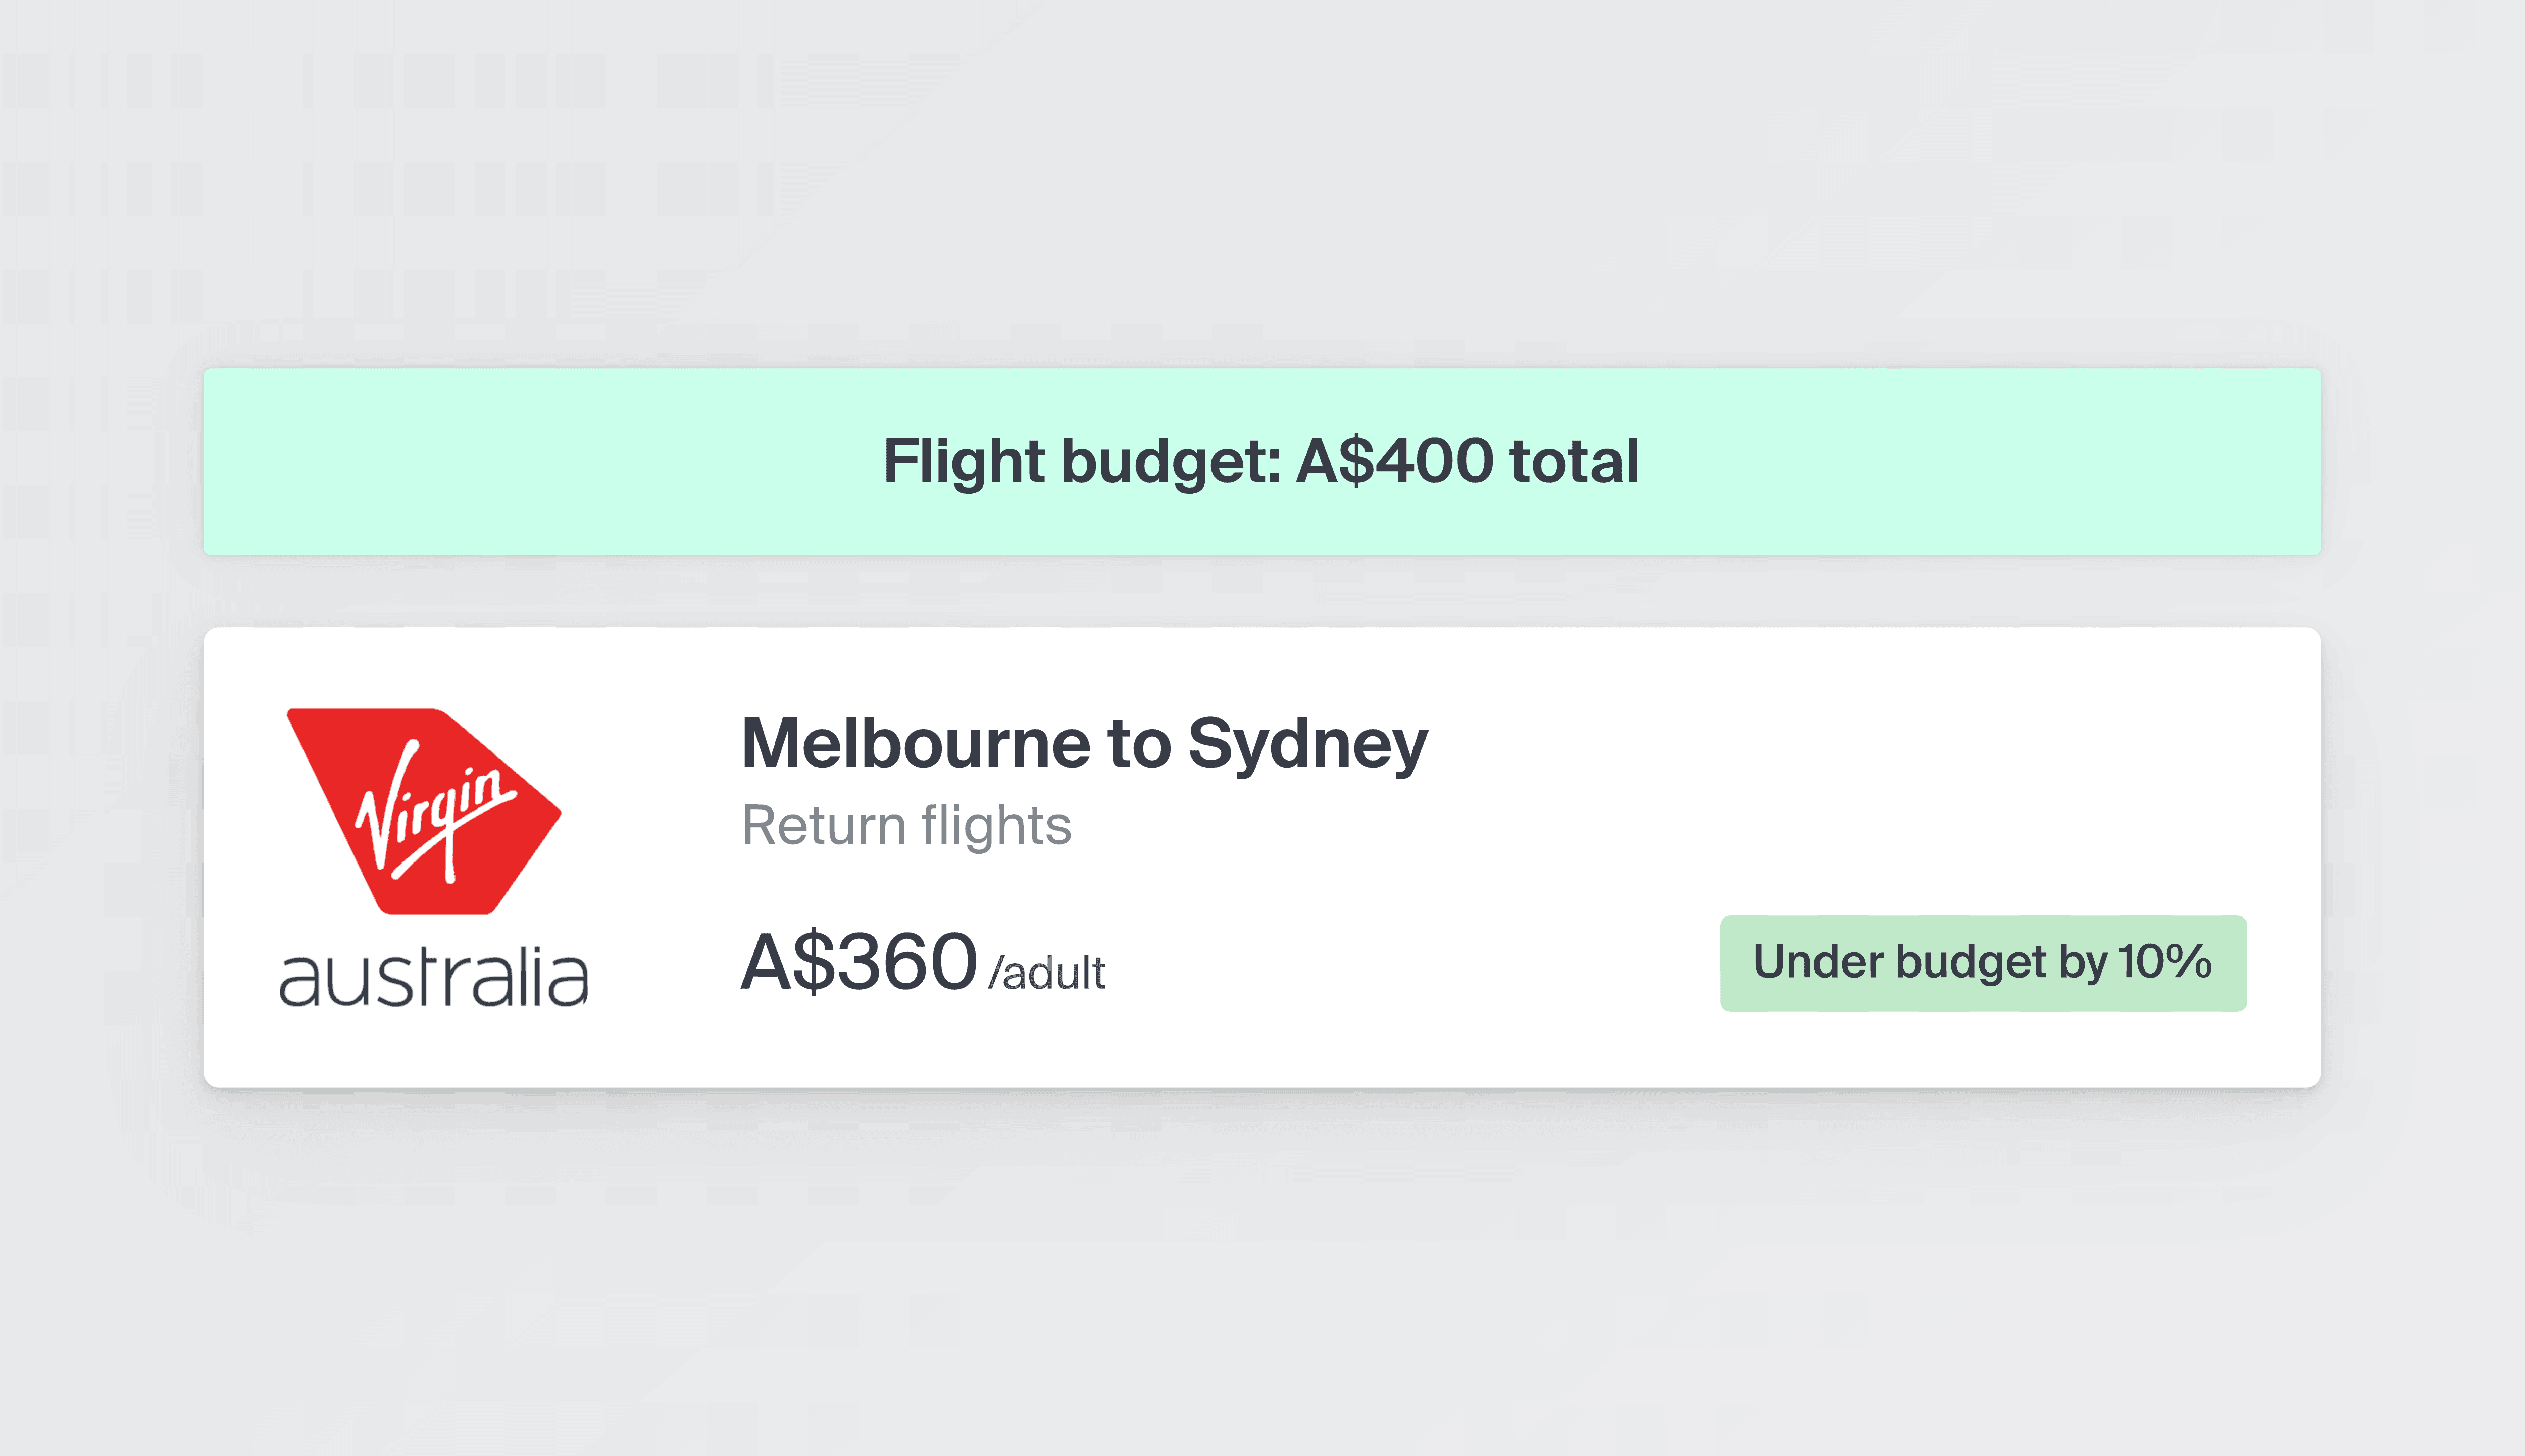Click the 'A$400' amount in the banner
The height and width of the screenshot is (1456, 2525).
point(1395,462)
